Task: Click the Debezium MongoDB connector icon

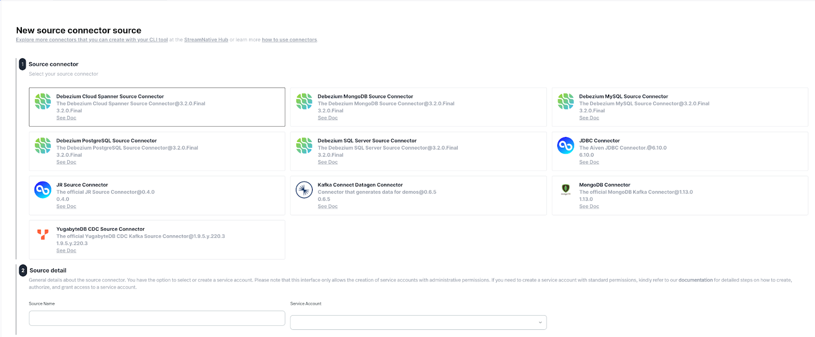Action: [x=304, y=101]
